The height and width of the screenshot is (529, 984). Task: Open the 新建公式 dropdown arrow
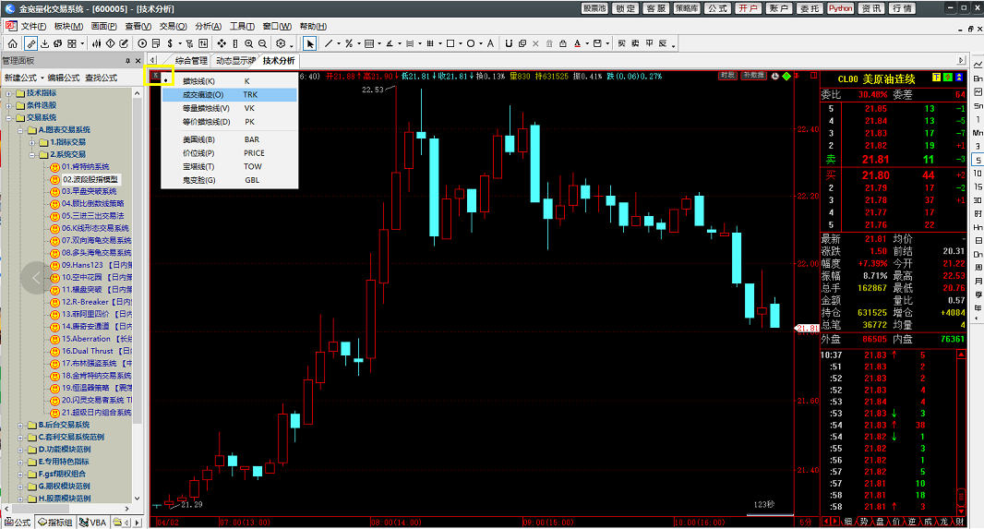click(x=42, y=78)
